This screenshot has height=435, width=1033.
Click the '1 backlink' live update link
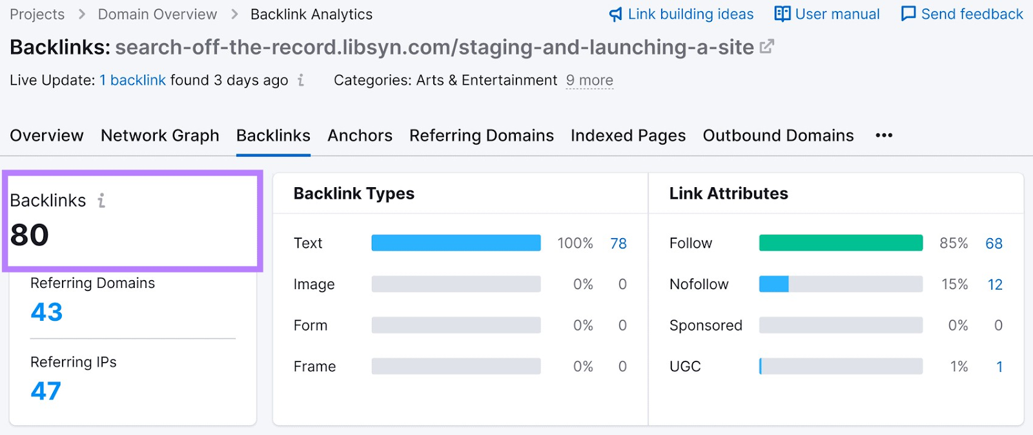click(x=132, y=80)
